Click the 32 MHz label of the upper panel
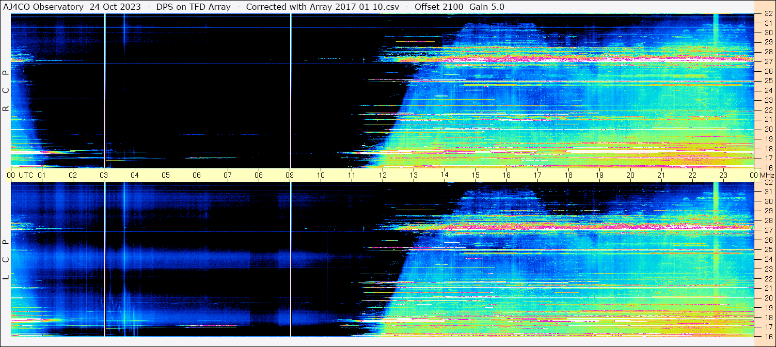The image size is (776, 347). tap(768, 14)
